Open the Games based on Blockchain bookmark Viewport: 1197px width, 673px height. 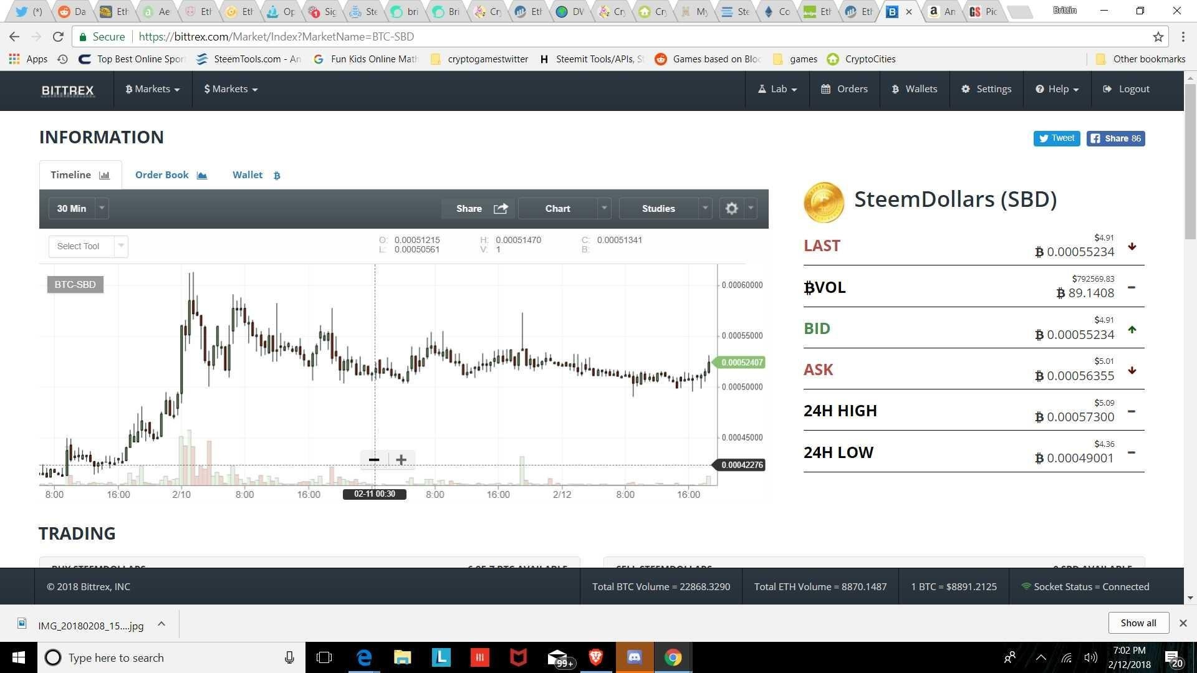click(708, 59)
